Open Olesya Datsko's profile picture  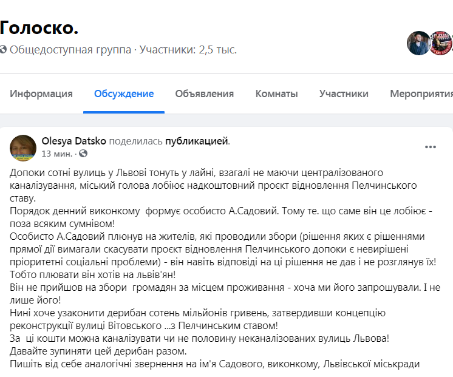pyautogui.click(x=23, y=148)
